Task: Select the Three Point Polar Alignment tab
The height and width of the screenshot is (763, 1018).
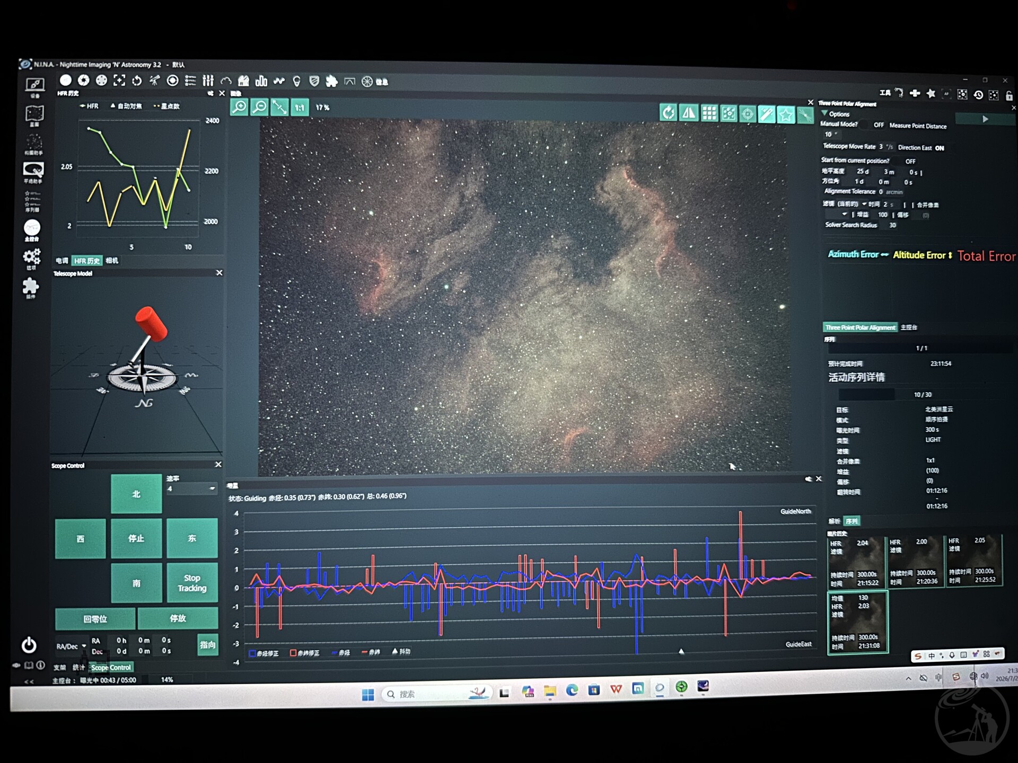Action: tap(860, 327)
